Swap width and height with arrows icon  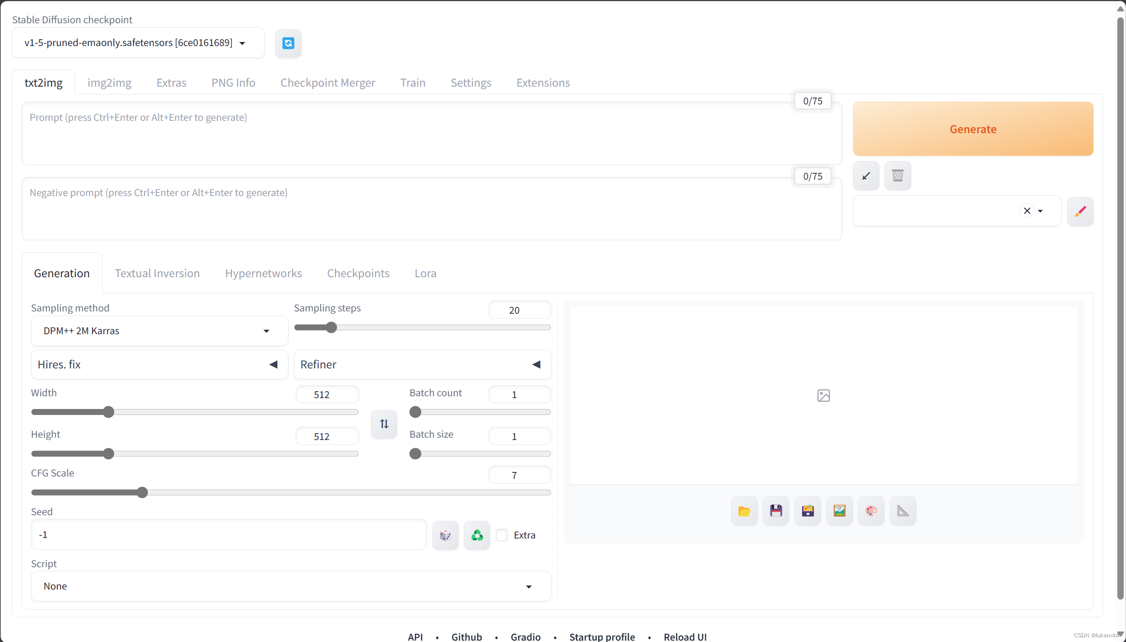(384, 424)
